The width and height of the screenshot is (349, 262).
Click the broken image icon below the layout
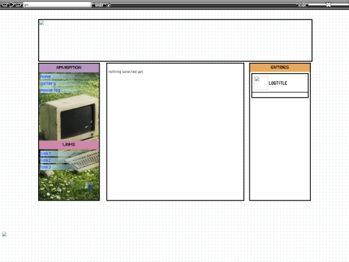coord(5,234)
